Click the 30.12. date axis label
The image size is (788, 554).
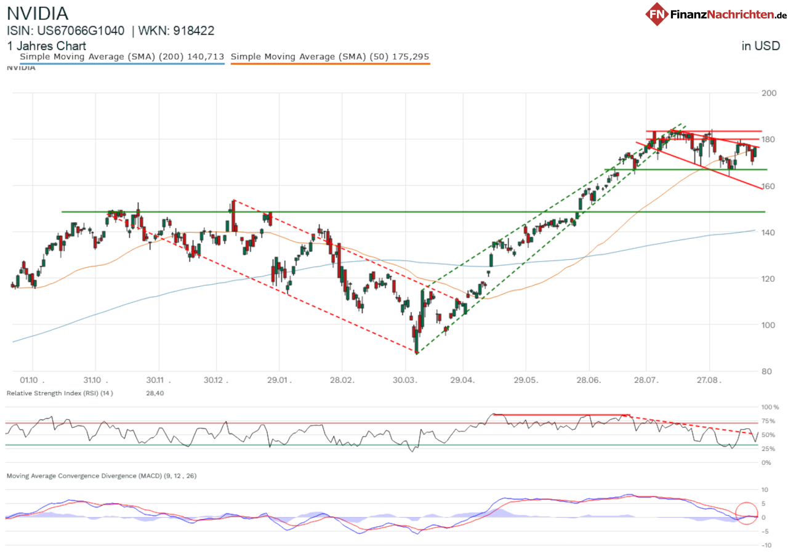(217, 380)
